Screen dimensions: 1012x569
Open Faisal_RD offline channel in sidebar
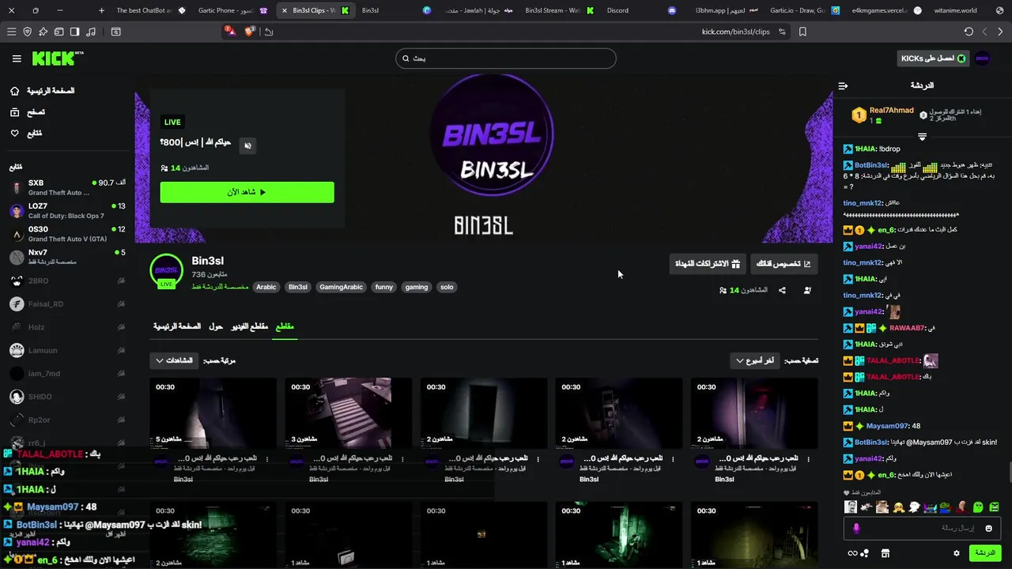click(x=67, y=303)
